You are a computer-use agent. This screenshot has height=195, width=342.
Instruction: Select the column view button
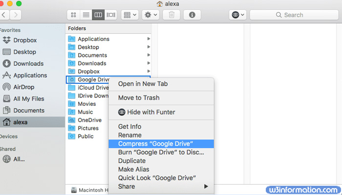point(98,15)
